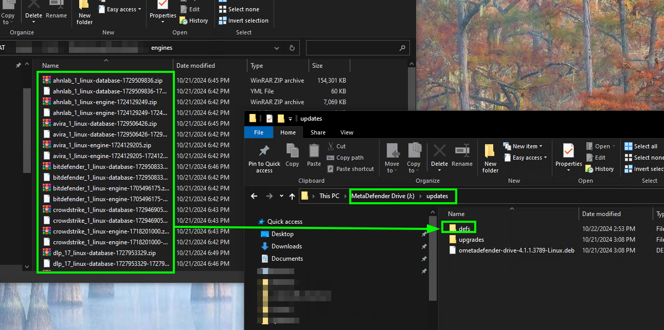Screen dimensions: 664x330
Task: Click Properties in updates window ribbon
Action: click(x=568, y=158)
